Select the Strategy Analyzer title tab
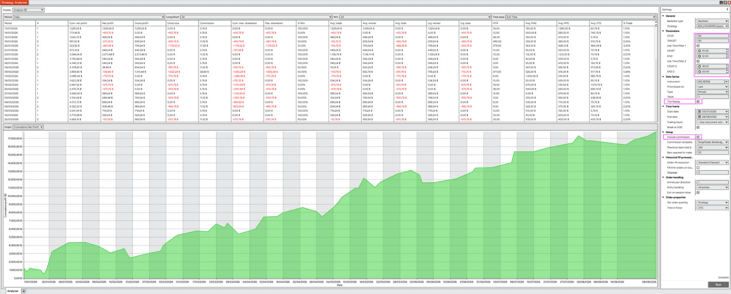Viewport: 731px width, 294px height. (x=15, y=2)
